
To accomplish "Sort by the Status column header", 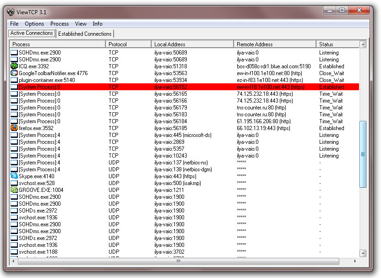I will [338, 44].
